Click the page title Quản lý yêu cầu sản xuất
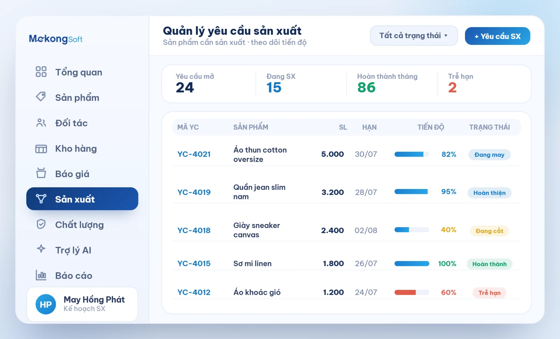 click(x=232, y=31)
